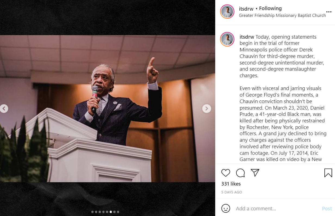The width and height of the screenshot is (335, 216).
Task: Save post using bookmark icon
Action: click(328, 173)
